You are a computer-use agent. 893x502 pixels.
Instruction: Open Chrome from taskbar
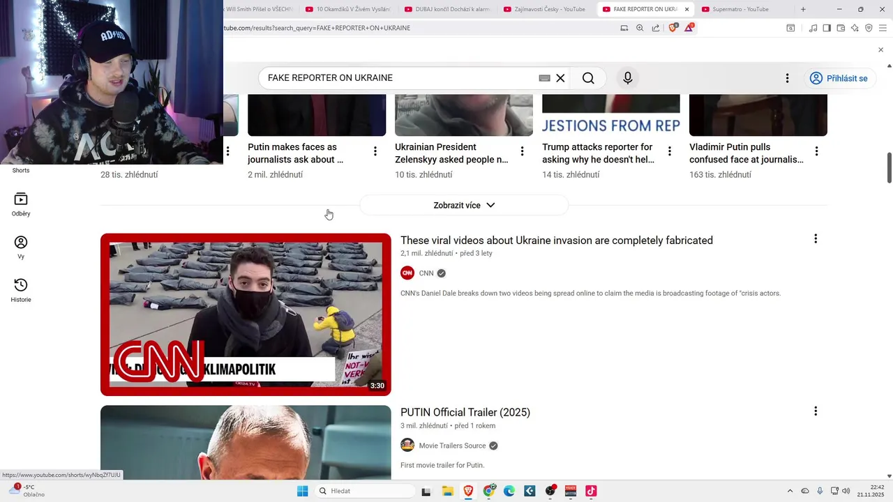(x=489, y=491)
